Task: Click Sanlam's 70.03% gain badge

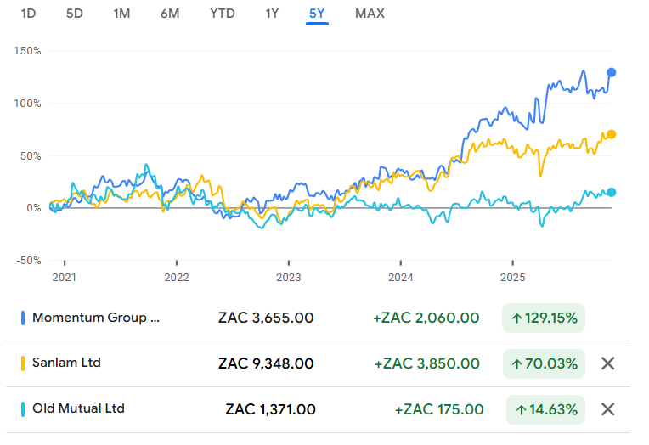Action: pos(544,363)
